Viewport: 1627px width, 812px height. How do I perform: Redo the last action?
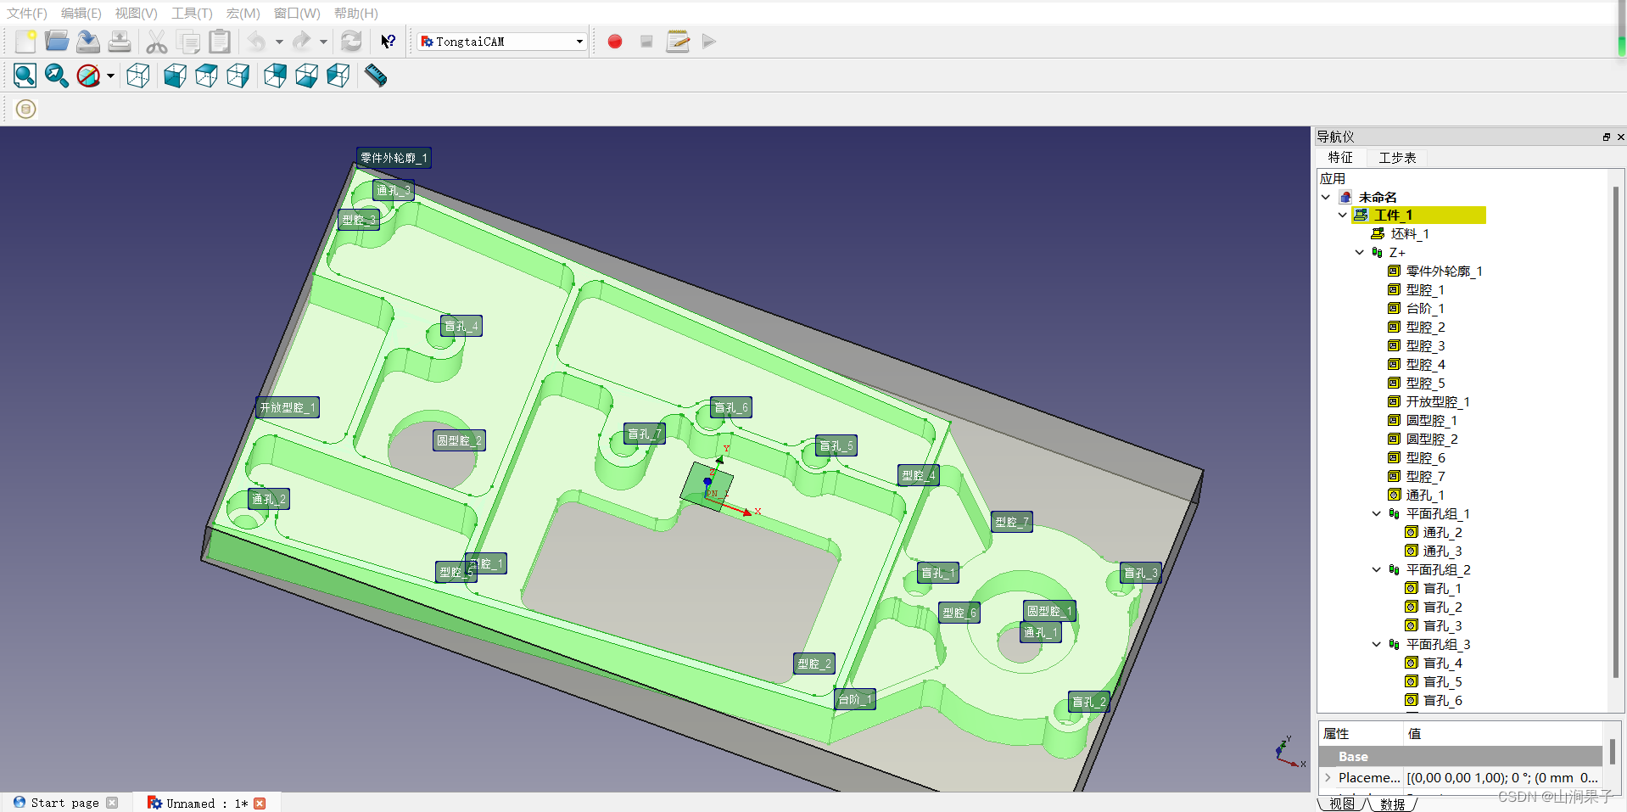(301, 42)
